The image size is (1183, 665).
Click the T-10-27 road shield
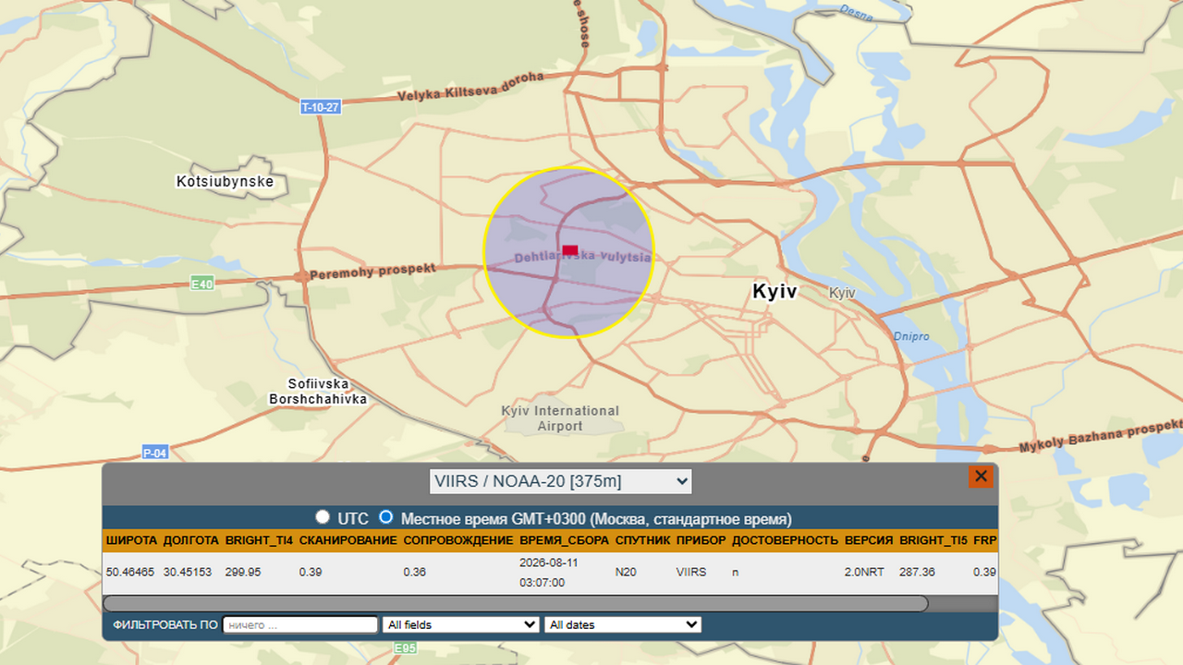(321, 107)
